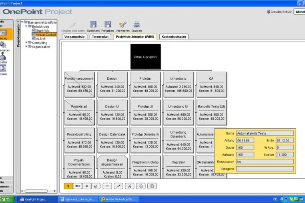Click the Anfang date field
The height and width of the screenshot is (203, 305).
coord(245,140)
